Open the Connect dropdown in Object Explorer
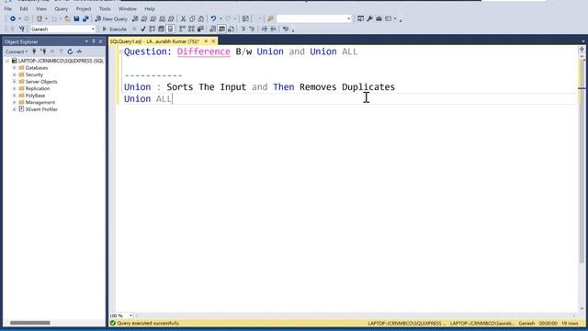 coord(17,51)
